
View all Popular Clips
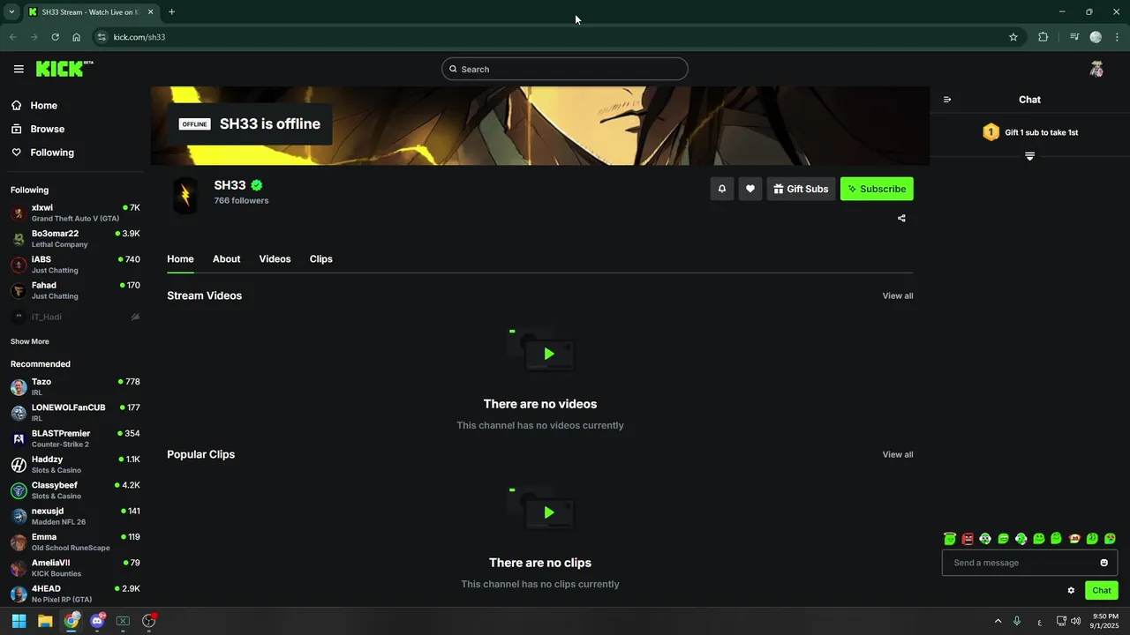coord(898,454)
